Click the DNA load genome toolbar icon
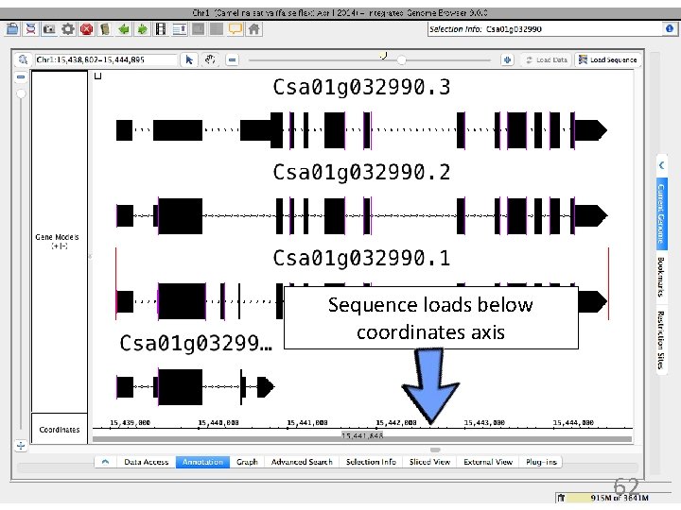681x510 pixels. point(31,29)
